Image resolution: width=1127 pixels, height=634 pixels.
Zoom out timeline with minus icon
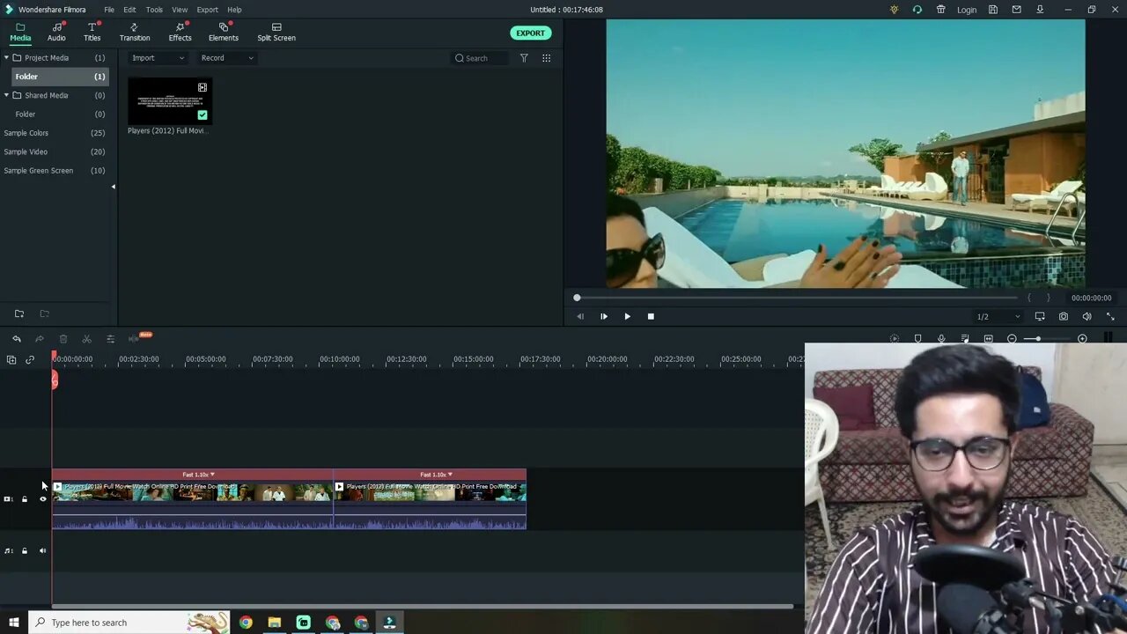pyautogui.click(x=1012, y=339)
